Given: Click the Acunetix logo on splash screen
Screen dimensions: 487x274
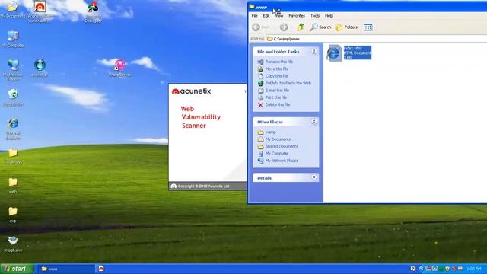Looking at the screenshot, I should point(191,91).
